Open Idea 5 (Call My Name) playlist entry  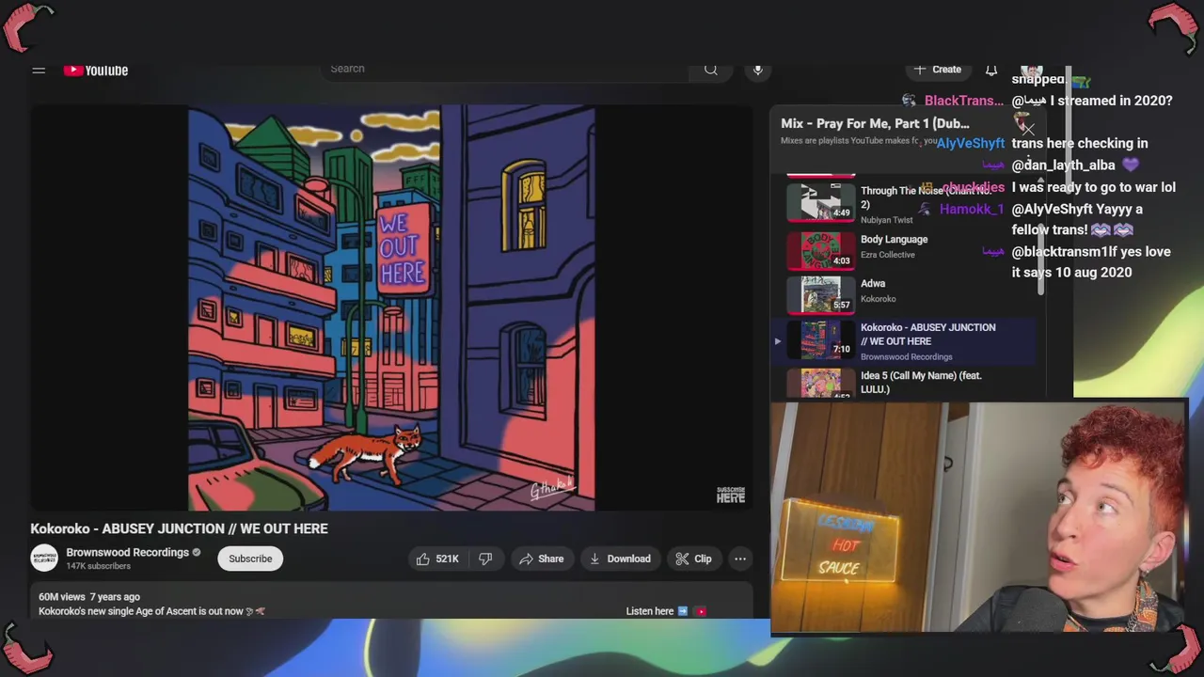[921, 383]
